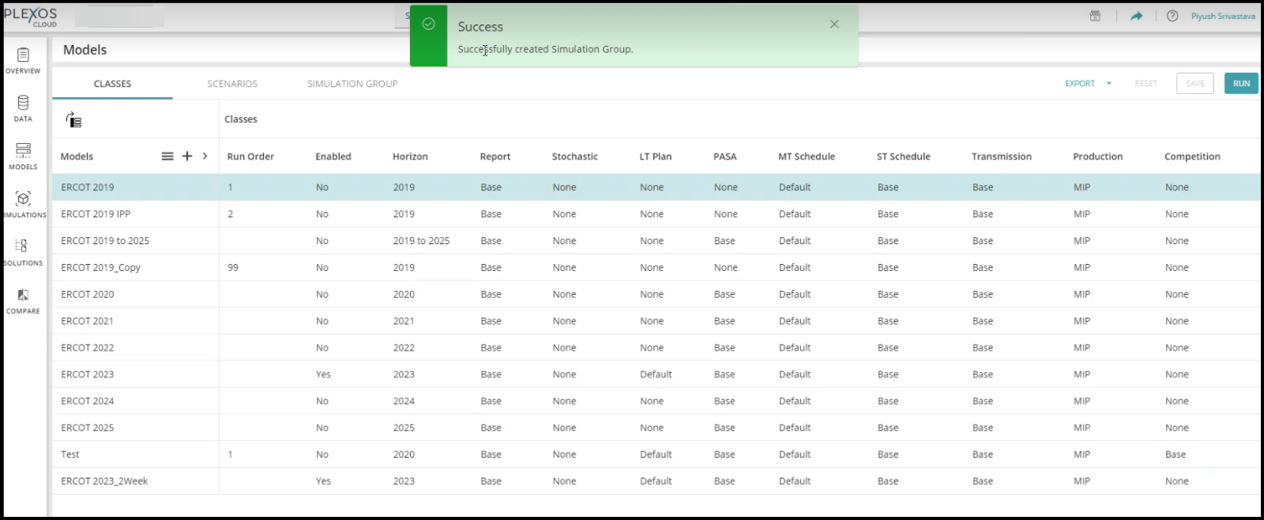The width and height of the screenshot is (1264, 520).
Task: Click the share arrow icon in the top bar
Action: 1136,16
